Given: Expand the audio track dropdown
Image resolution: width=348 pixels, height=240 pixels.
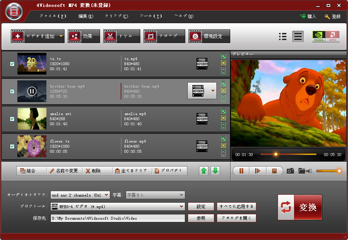Looking at the screenshot, I should [x=107, y=195].
